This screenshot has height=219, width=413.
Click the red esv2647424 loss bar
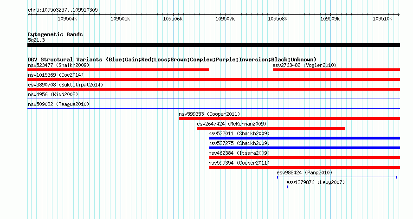pos(271,128)
